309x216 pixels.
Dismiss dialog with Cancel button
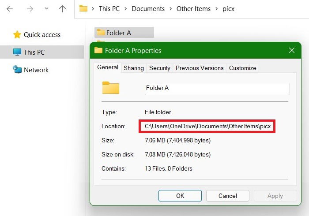click(228, 196)
